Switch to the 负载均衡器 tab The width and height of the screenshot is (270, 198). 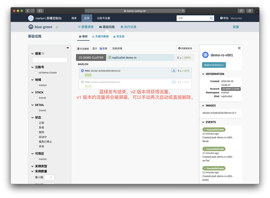pyautogui.click(x=100, y=36)
